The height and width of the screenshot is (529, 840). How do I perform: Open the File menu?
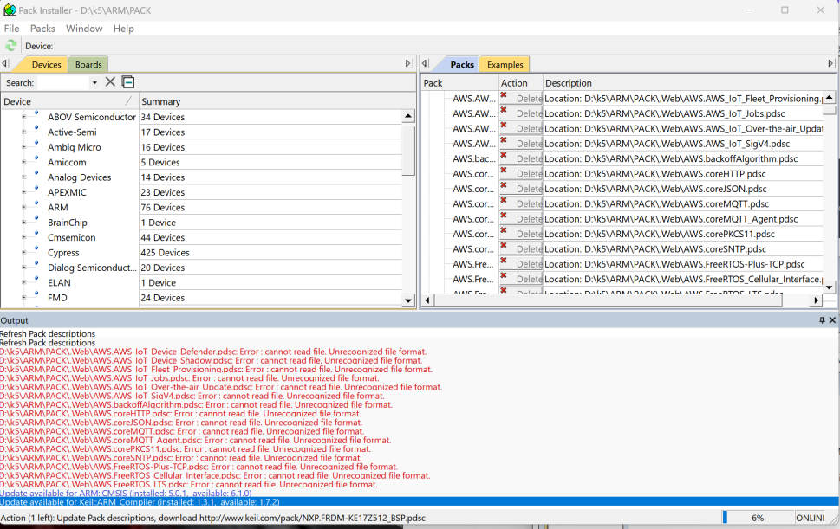[12, 29]
